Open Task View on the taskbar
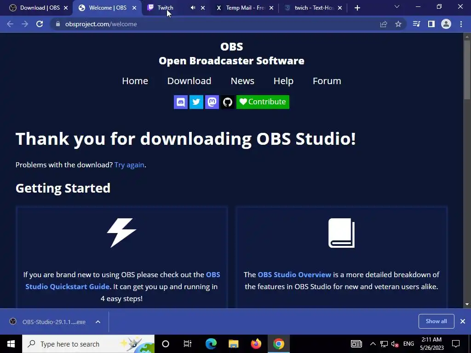 point(188,344)
